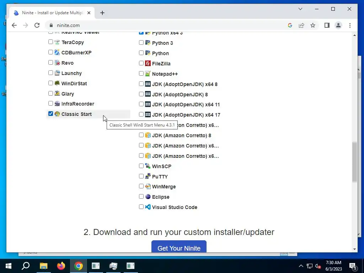
Task: Check the Eclipse checkbox
Action: (x=141, y=196)
